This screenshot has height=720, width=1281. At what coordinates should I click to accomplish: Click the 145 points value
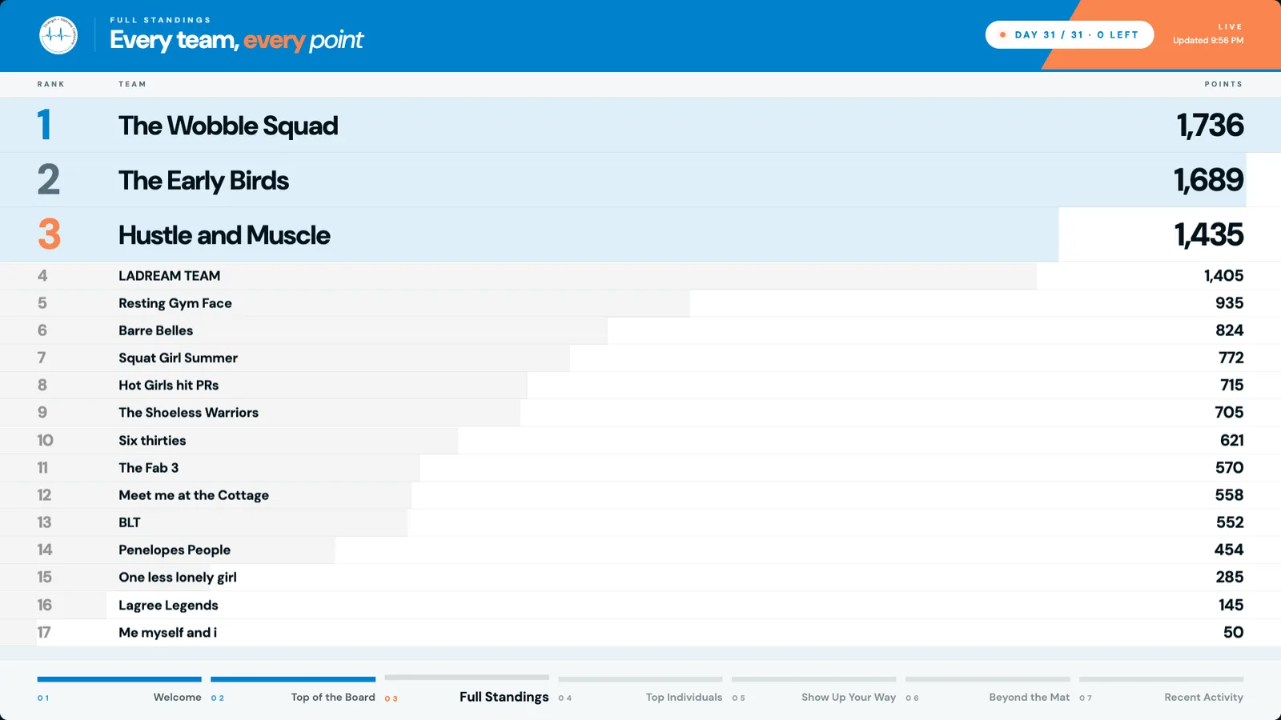(1231, 605)
